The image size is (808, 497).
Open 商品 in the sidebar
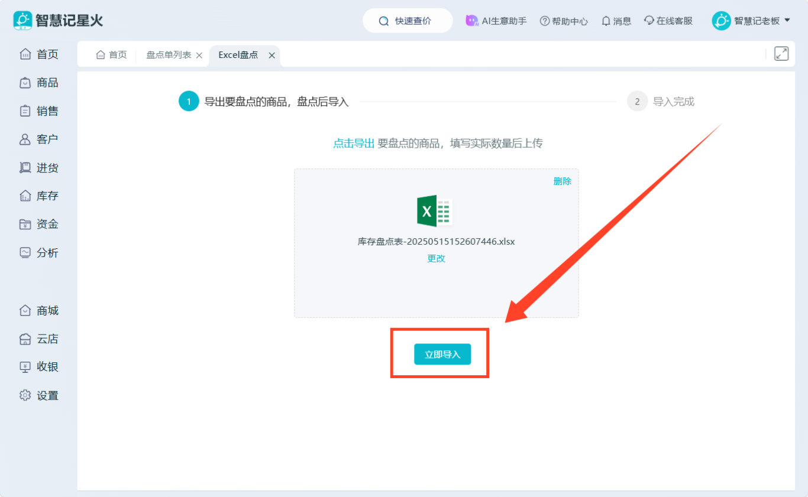[x=39, y=83]
